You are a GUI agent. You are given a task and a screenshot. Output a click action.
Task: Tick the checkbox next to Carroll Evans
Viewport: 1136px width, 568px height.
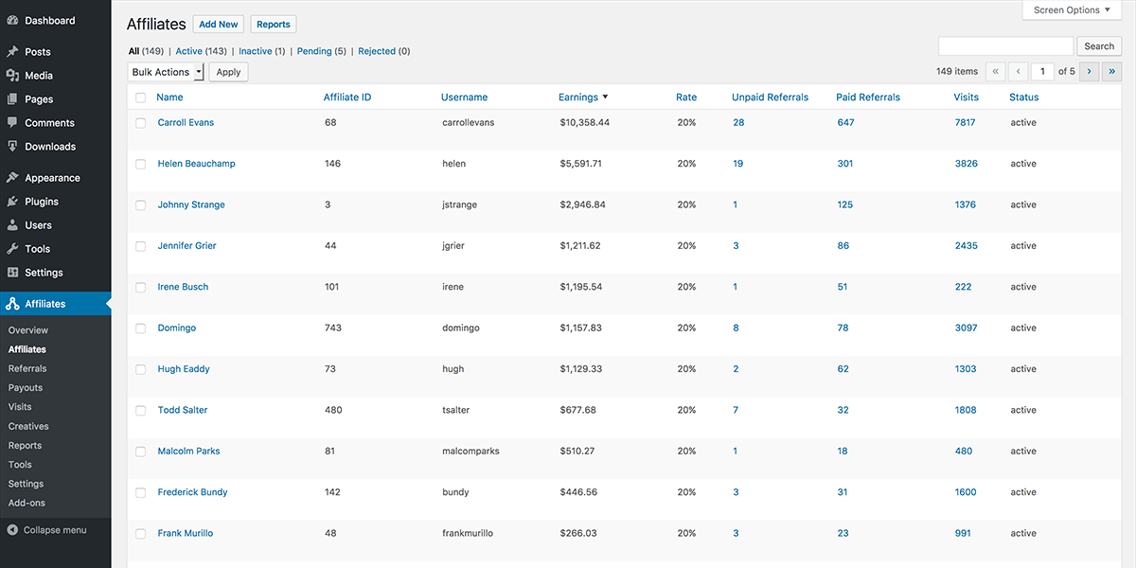point(140,122)
